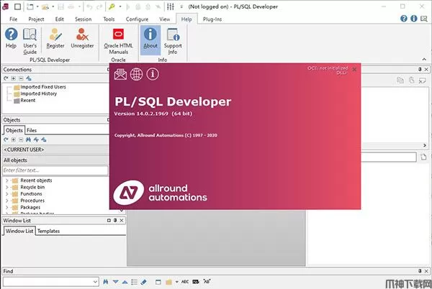The width and height of the screenshot is (432, 289).
Task: Select Imported History folder
Action: click(x=39, y=93)
